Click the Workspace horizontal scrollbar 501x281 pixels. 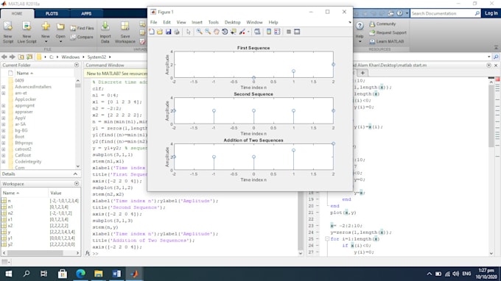[35, 253]
